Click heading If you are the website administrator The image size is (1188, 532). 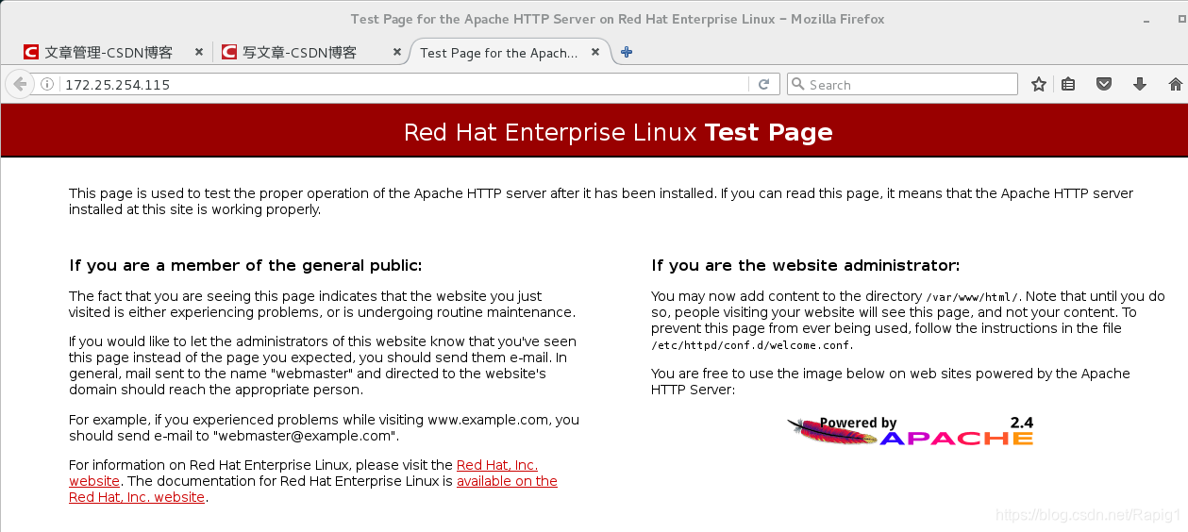point(805,266)
